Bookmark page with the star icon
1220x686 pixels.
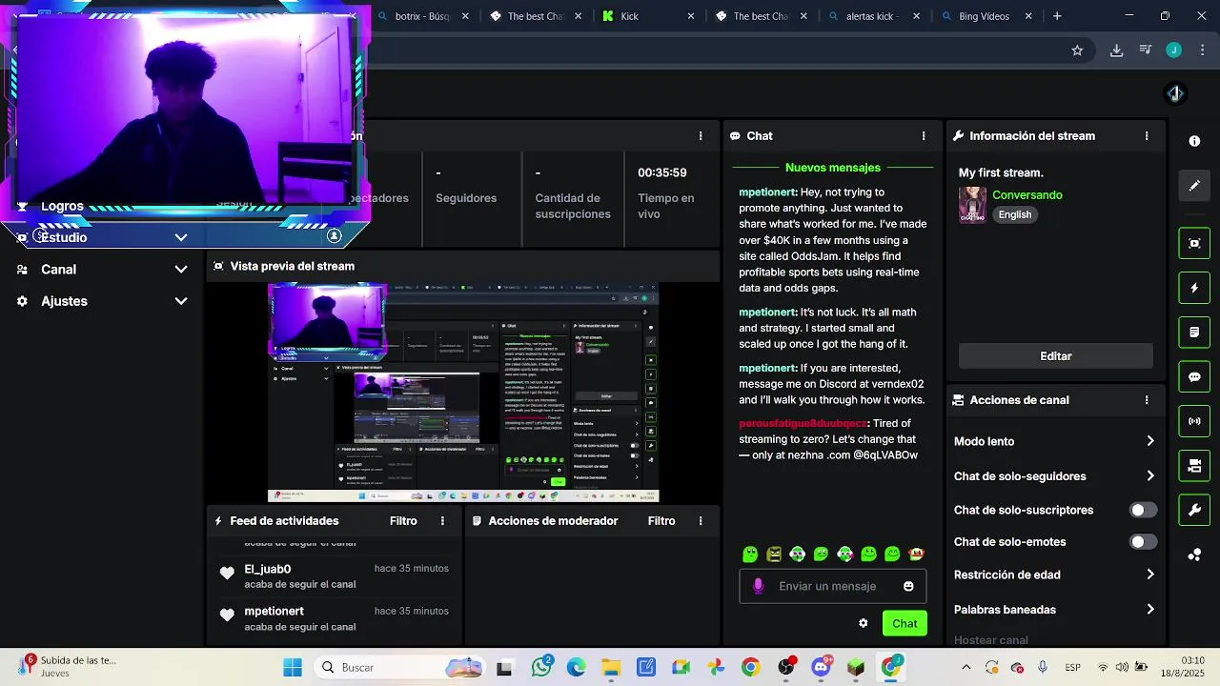pyautogui.click(x=1077, y=50)
